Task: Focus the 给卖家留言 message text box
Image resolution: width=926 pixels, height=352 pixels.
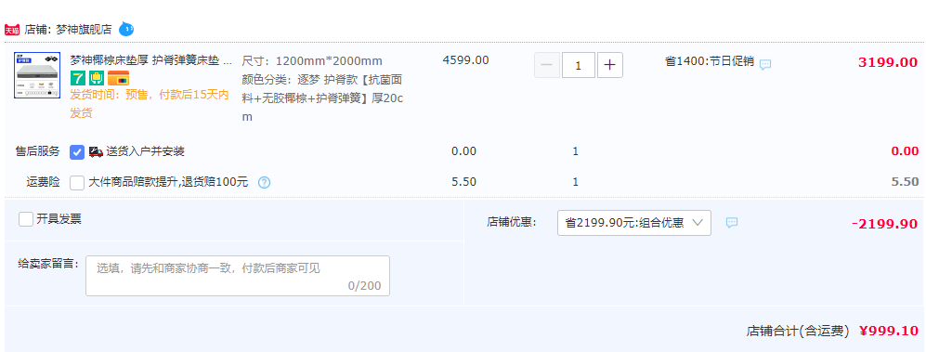Action: (238, 276)
